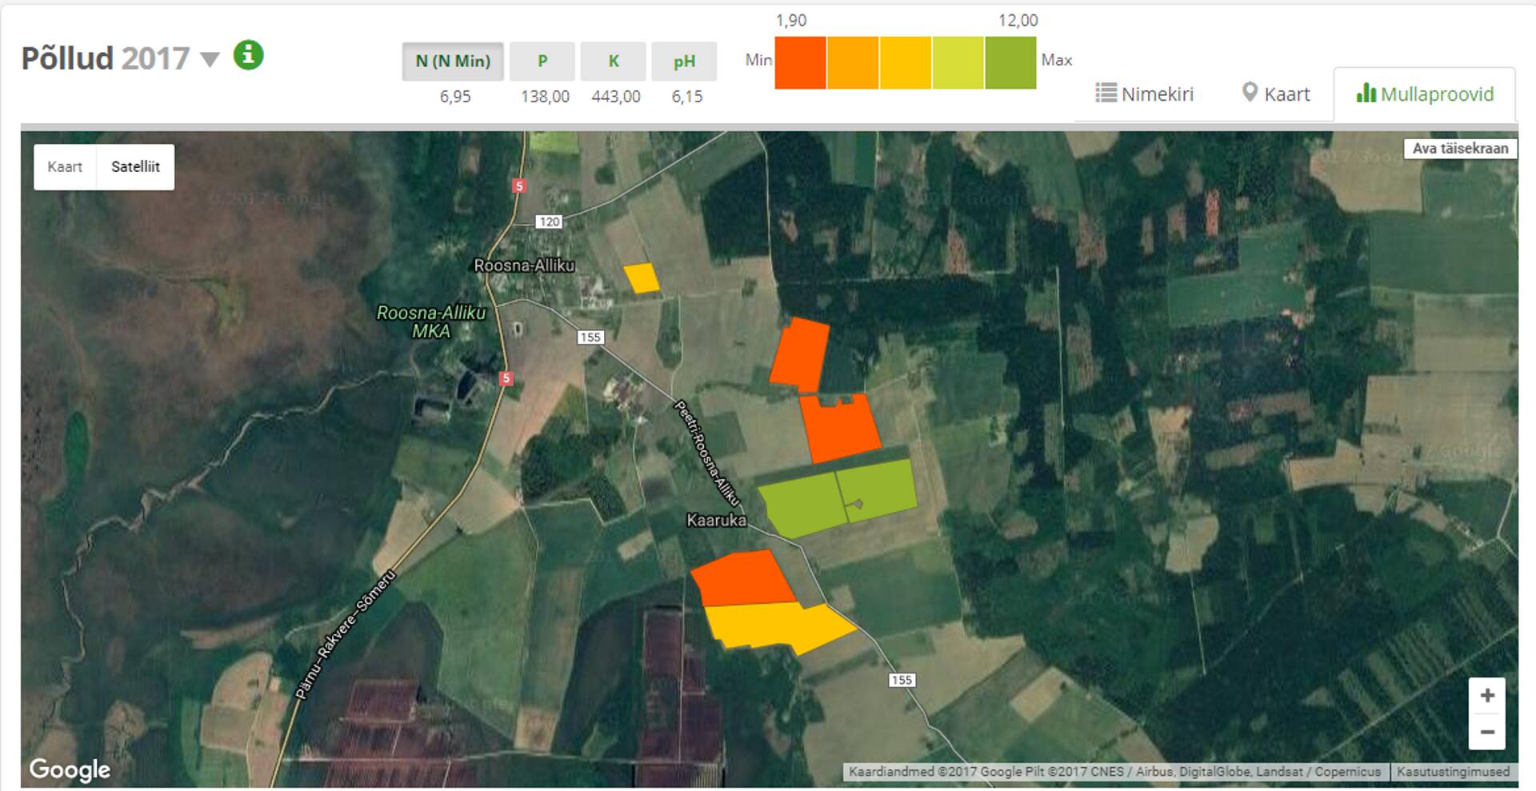Click the dark green Max legend swatch

[x=1010, y=62]
